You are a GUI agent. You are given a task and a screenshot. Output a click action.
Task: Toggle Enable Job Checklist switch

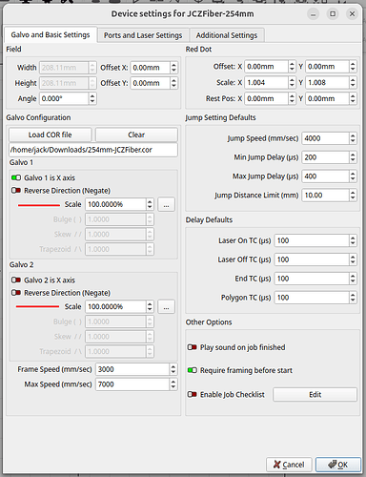(x=193, y=395)
